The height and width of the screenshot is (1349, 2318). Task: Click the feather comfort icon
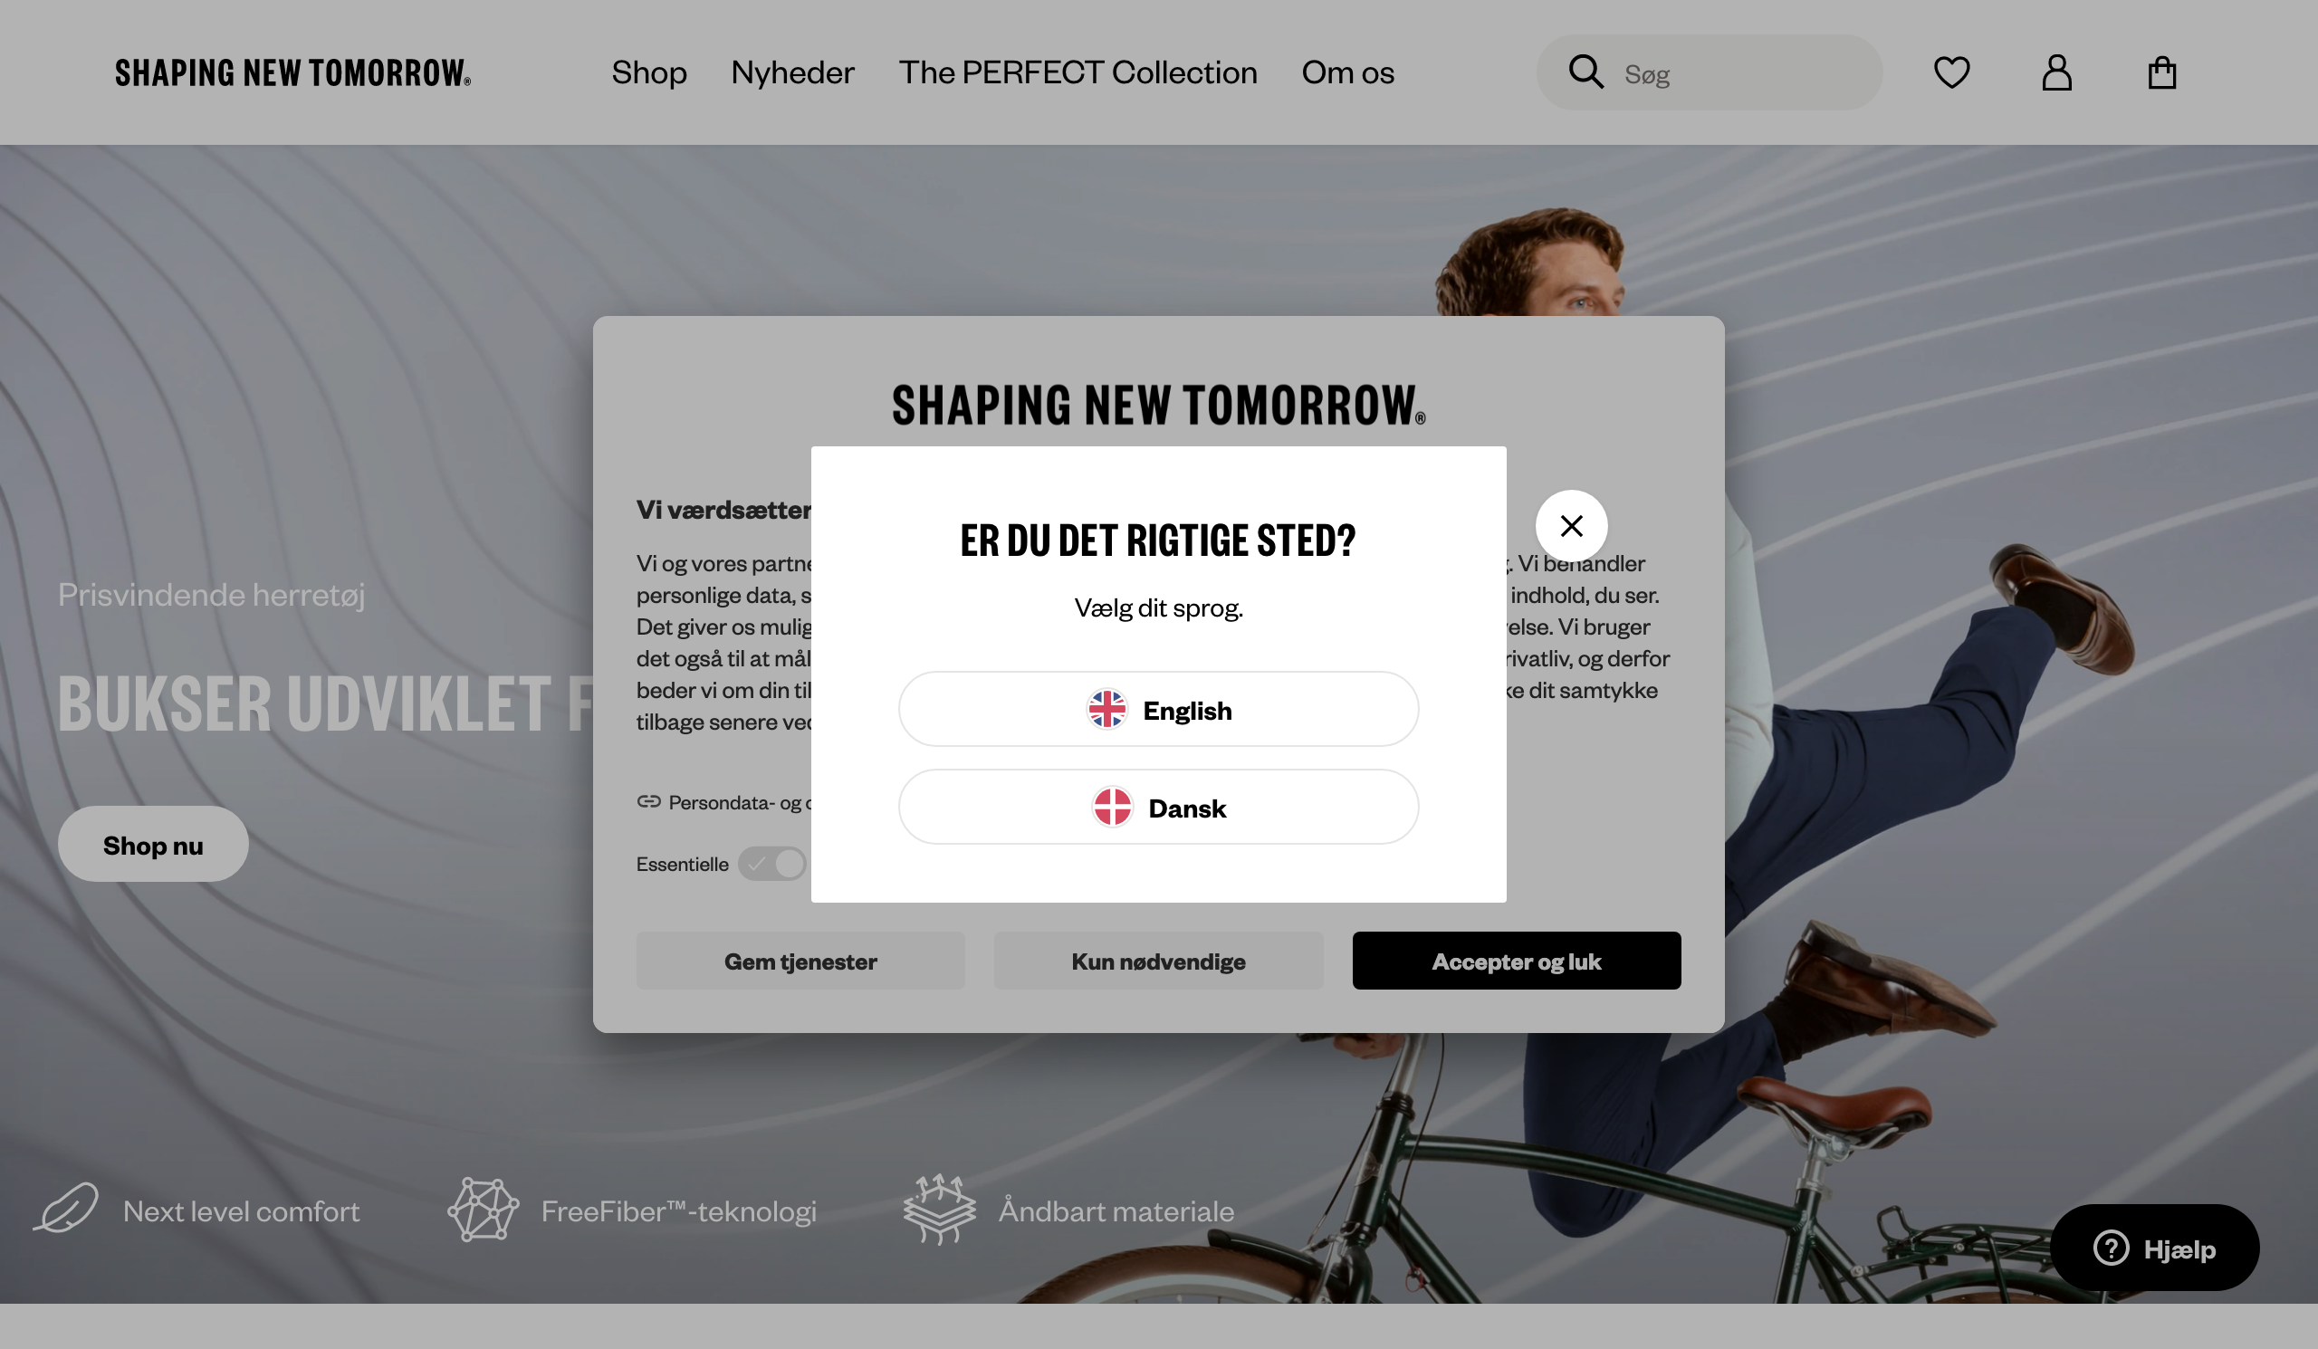coord(66,1208)
